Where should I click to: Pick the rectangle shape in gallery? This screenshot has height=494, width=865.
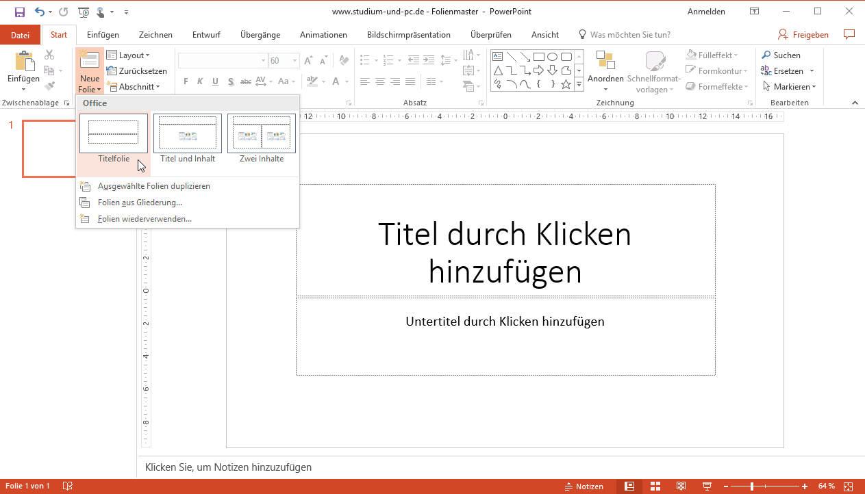pos(539,57)
